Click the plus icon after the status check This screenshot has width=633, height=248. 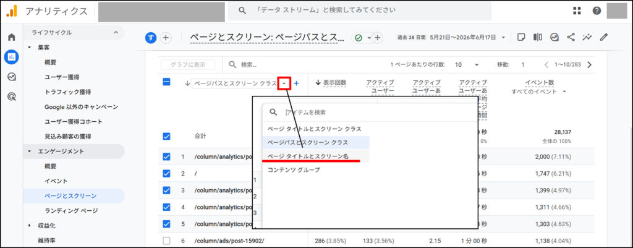pyautogui.click(x=377, y=38)
